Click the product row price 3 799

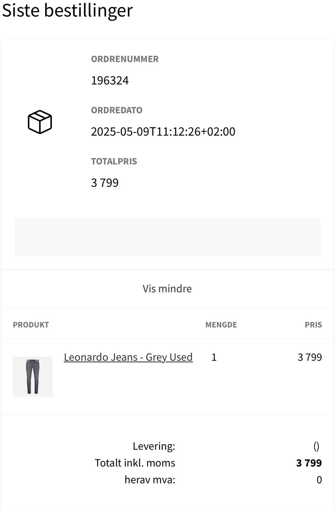[x=309, y=357]
